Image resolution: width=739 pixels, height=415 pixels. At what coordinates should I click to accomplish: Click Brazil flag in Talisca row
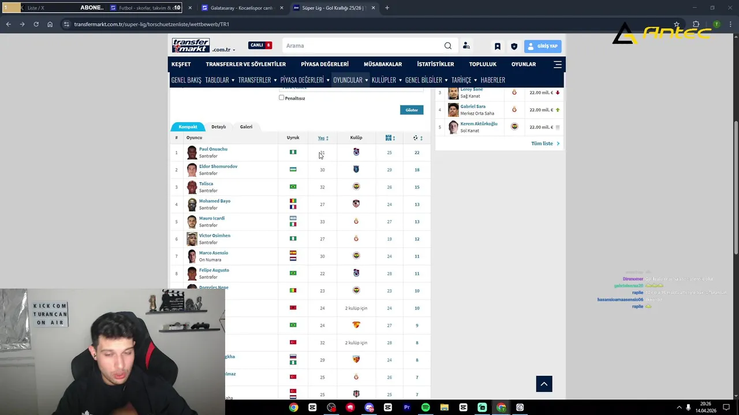click(293, 187)
